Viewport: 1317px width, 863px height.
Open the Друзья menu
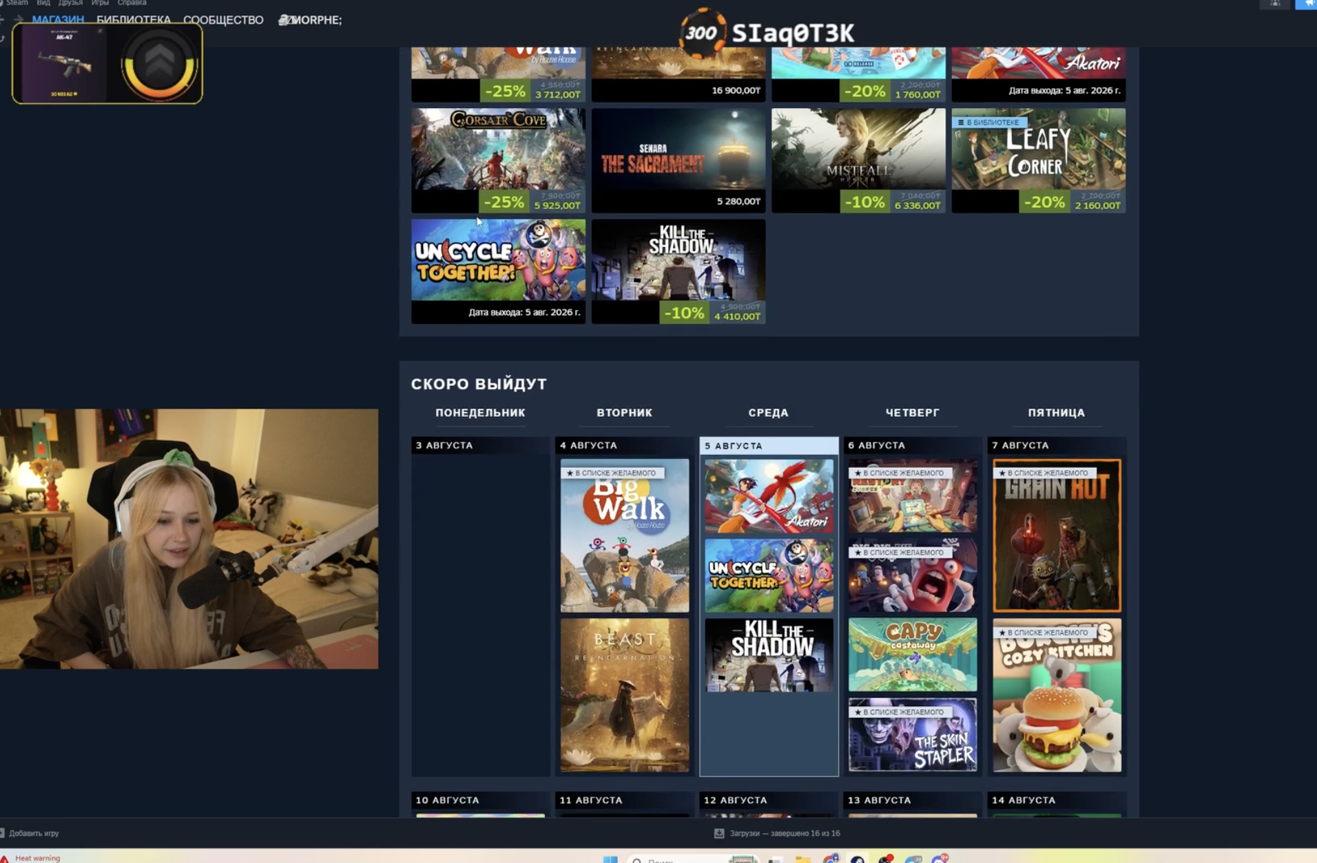70,3
